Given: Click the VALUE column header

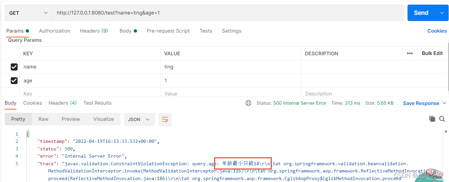Looking at the screenshot, I should click(x=172, y=53).
